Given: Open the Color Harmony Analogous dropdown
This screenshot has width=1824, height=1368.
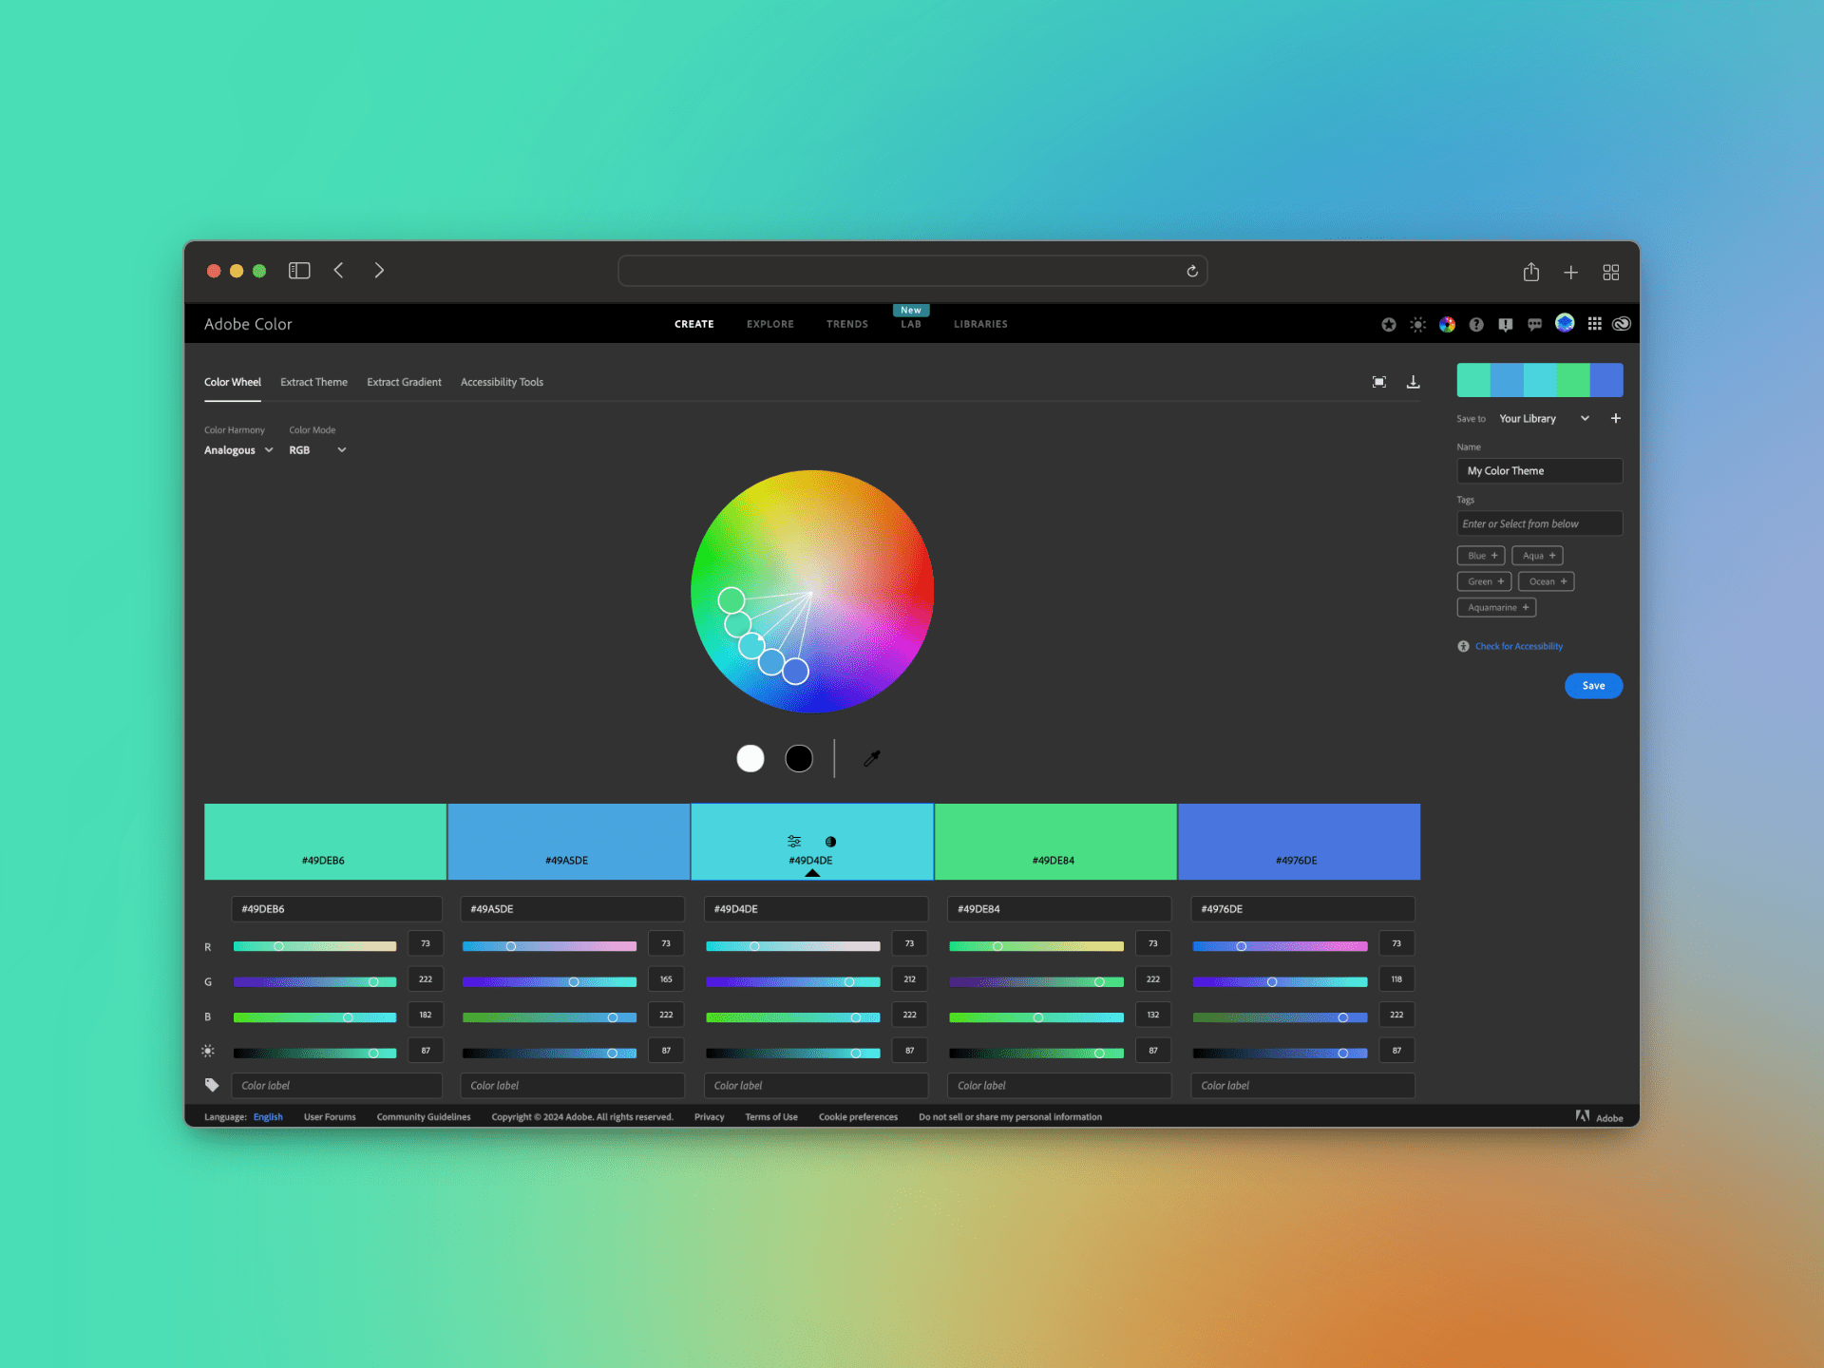Looking at the screenshot, I should 238,450.
